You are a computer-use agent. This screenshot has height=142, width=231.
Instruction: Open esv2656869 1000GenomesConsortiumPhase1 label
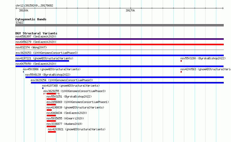point(78,102)
